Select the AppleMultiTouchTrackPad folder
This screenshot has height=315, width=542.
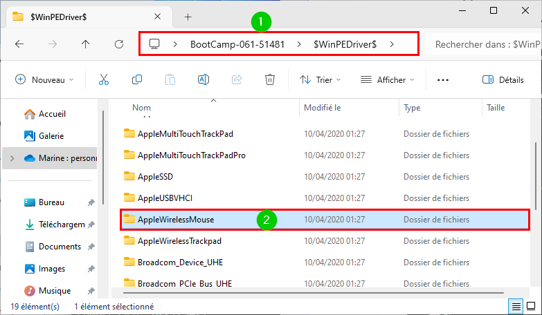pos(325,134)
